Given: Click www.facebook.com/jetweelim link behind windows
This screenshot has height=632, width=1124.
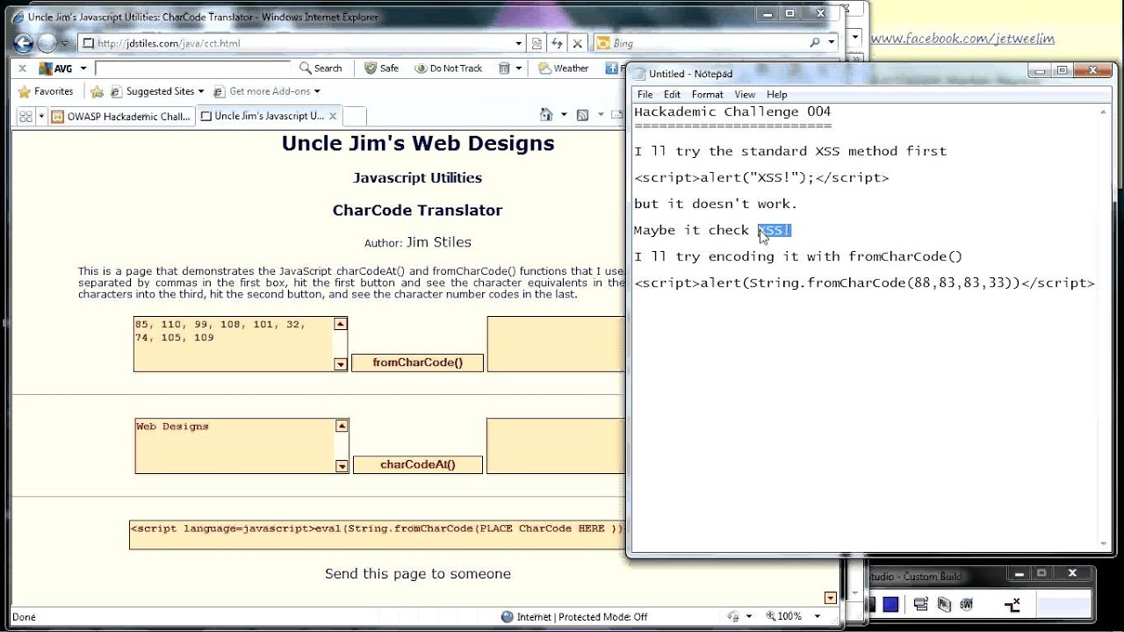Looking at the screenshot, I should (962, 39).
